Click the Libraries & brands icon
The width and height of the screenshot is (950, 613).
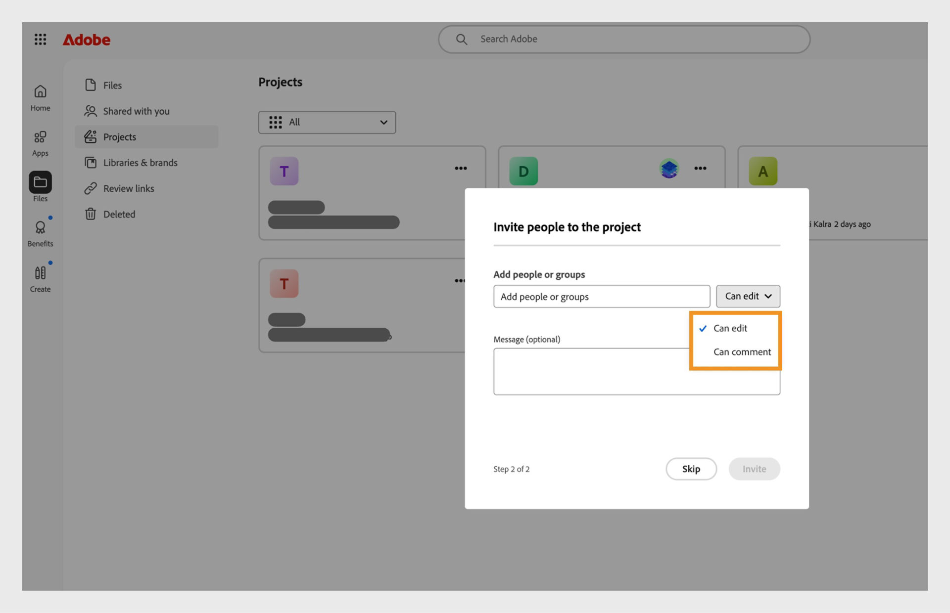pyautogui.click(x=91, y=162)
